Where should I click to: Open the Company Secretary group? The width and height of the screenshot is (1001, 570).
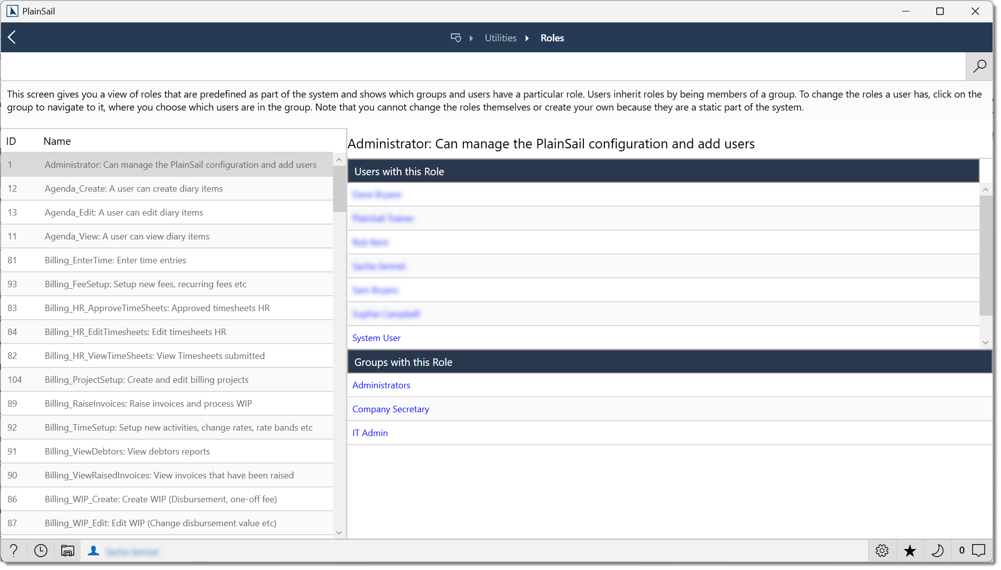(x=390, y=409)
